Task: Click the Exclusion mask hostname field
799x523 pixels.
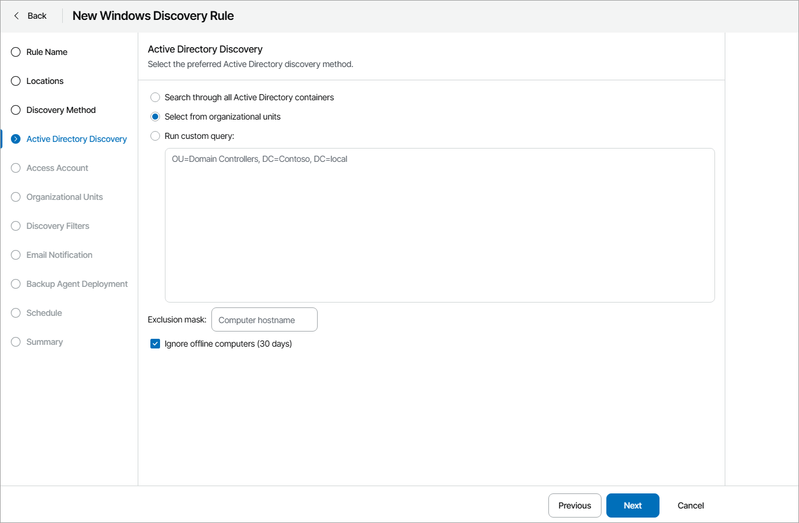Action: click(264, 319)
